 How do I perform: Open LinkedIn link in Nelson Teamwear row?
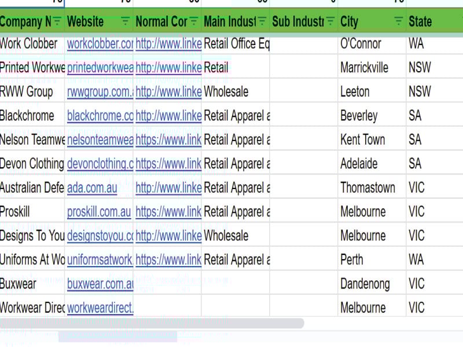pyautogui.click(x=168, y=139)
